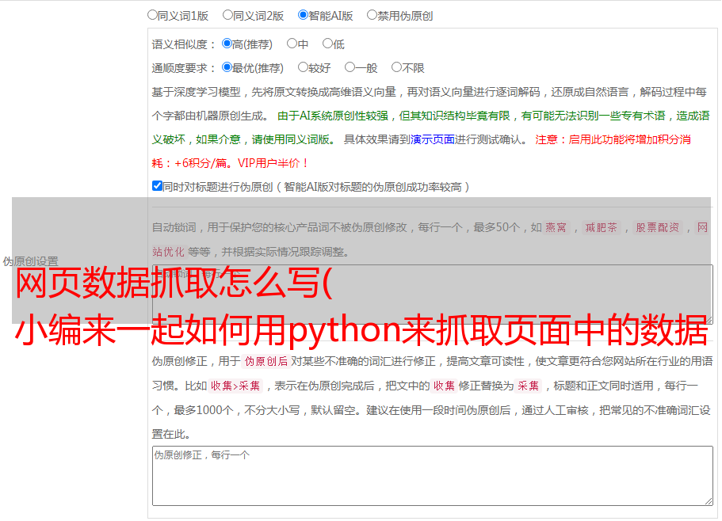Click the 伪原创后 highlighted tag
Image resolution: width=722 pixels, height=521 pixels.
point(266,361)
